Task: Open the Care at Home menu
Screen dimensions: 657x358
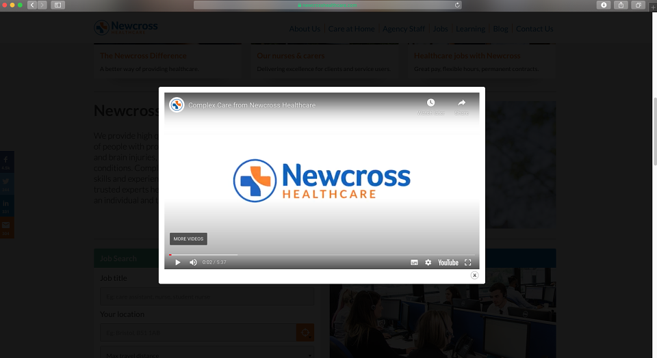Action: (x=351, y=29)
